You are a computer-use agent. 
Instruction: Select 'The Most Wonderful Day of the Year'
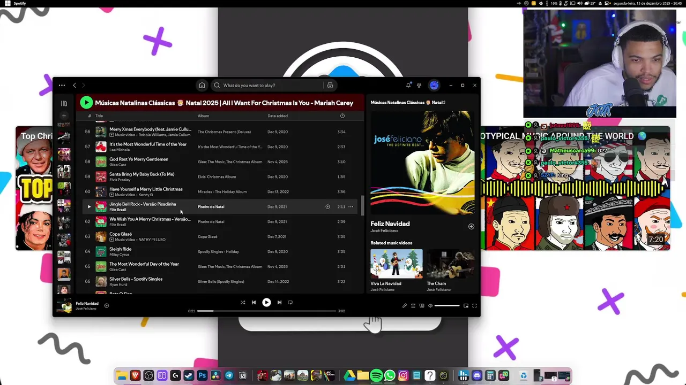144,264
